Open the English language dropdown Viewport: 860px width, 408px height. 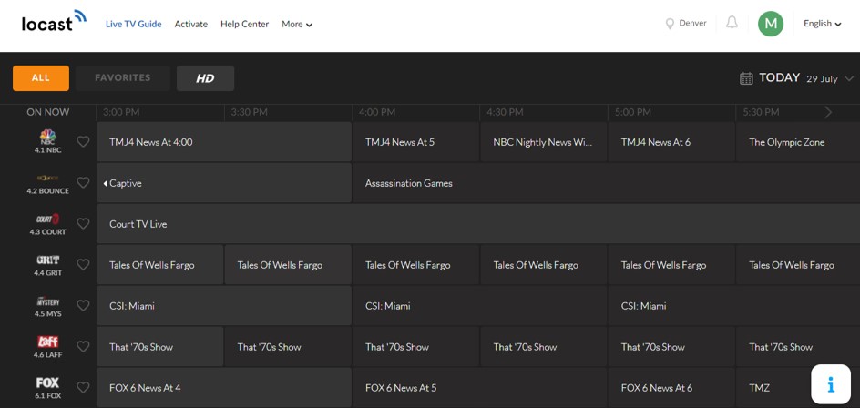click(822, 24)
